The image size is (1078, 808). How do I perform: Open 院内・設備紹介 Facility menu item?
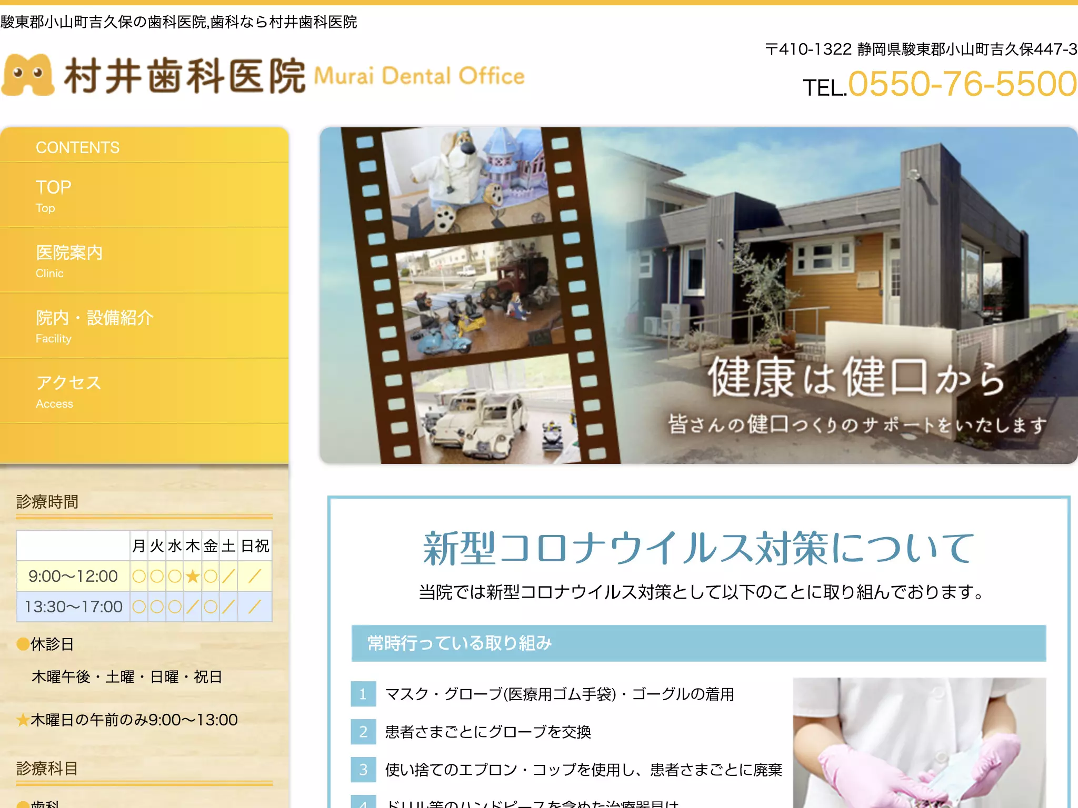[144, 326]
